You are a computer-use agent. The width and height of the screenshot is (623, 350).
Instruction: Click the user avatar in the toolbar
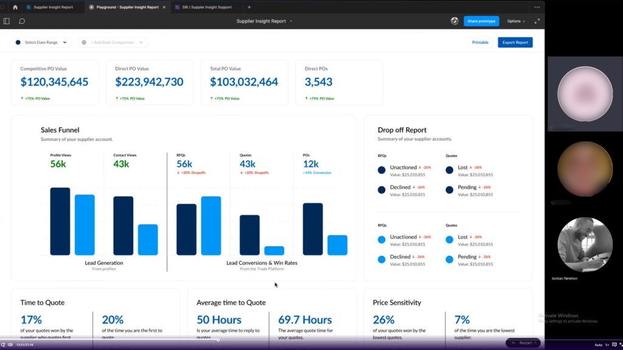(454, 21)
